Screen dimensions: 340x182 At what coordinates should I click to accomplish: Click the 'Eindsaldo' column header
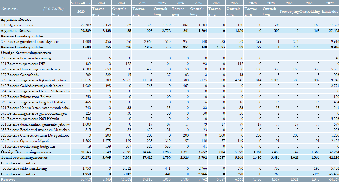[330, 12]
